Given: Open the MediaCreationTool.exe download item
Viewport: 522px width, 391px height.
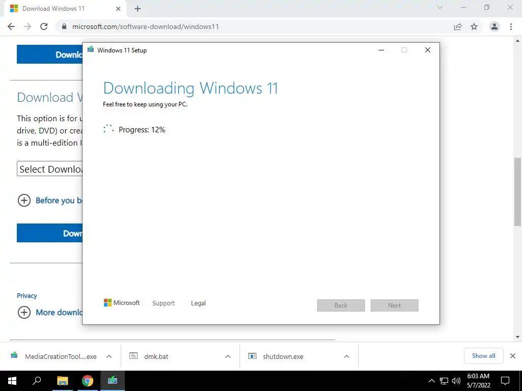Looking at the screenshot, I should (x=55, y=356).
